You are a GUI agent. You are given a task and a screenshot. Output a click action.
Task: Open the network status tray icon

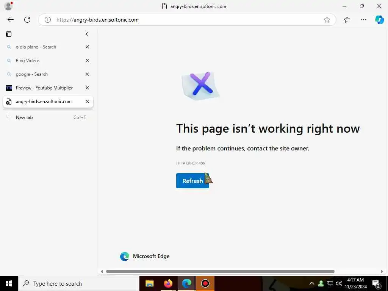tap(330, 283)
